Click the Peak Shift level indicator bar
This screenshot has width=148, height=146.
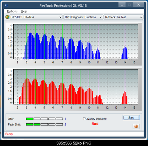coord(44,124)
